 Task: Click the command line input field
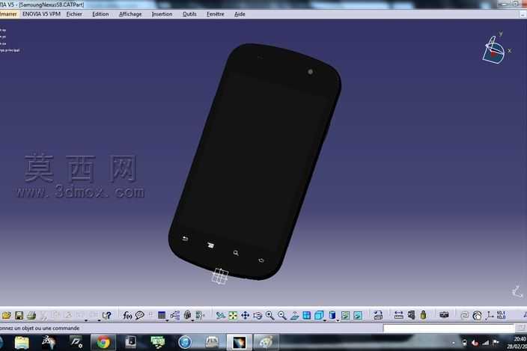pyautogui.click(x=448, y=328)
